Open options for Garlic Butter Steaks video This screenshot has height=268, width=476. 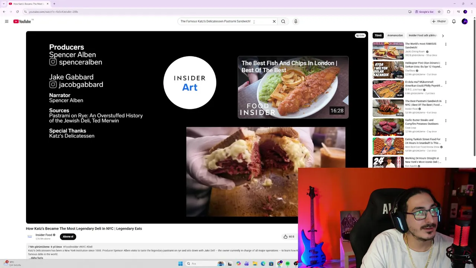[446, 121]
